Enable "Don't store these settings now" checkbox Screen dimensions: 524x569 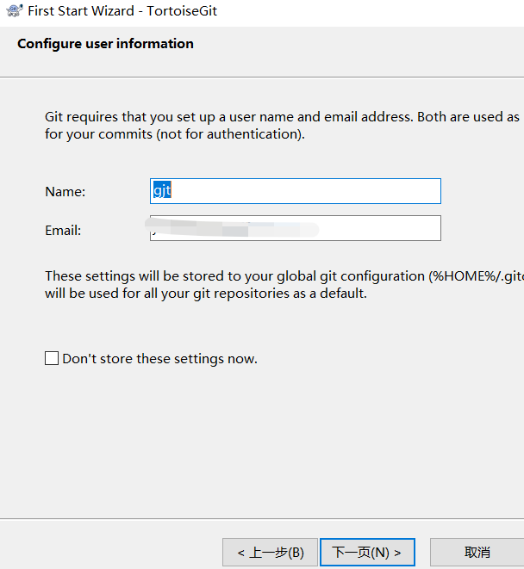pos(52,358)
